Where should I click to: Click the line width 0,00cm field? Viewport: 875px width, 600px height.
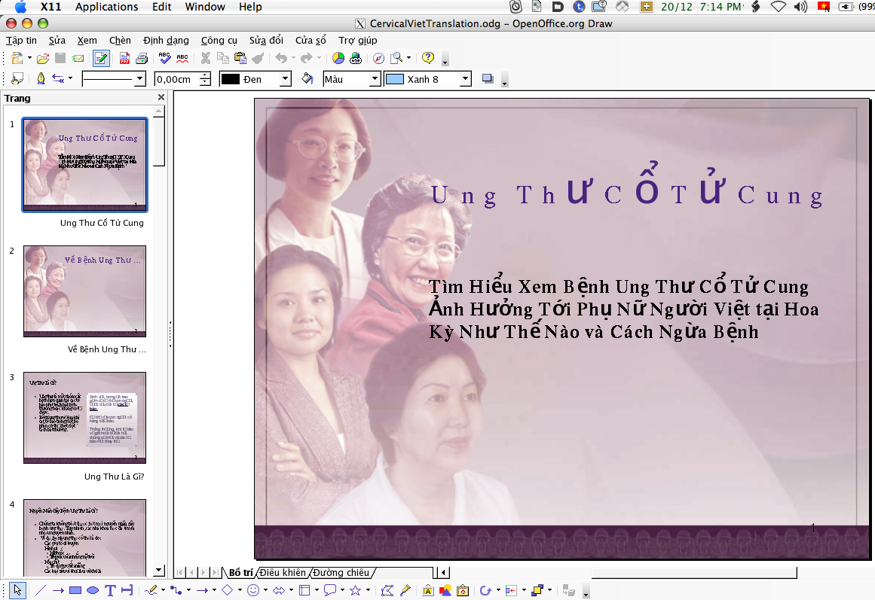click(177, 79)
